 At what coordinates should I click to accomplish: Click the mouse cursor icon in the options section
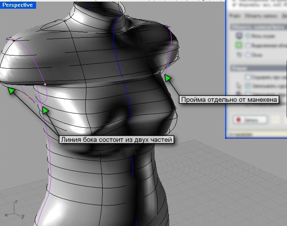click(239, 85)
